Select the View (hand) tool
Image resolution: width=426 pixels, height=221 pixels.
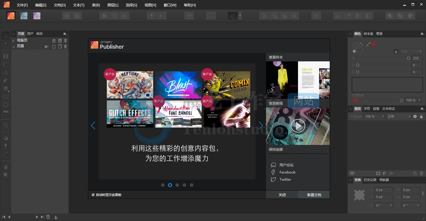(x=6, y=167)
